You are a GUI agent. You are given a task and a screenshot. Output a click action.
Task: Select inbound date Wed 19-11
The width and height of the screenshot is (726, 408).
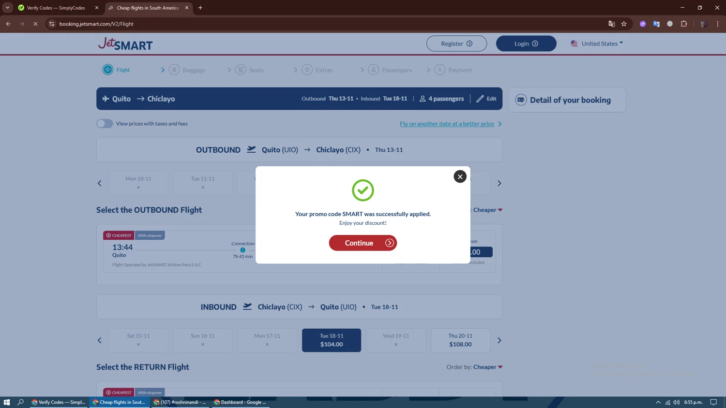pyautogui.click(x=396, y=340)
